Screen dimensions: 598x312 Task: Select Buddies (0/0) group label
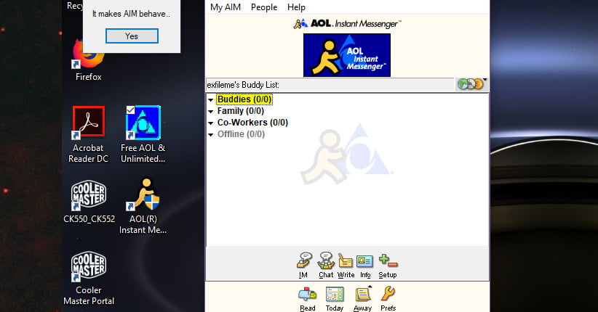(x=244, y=99)
